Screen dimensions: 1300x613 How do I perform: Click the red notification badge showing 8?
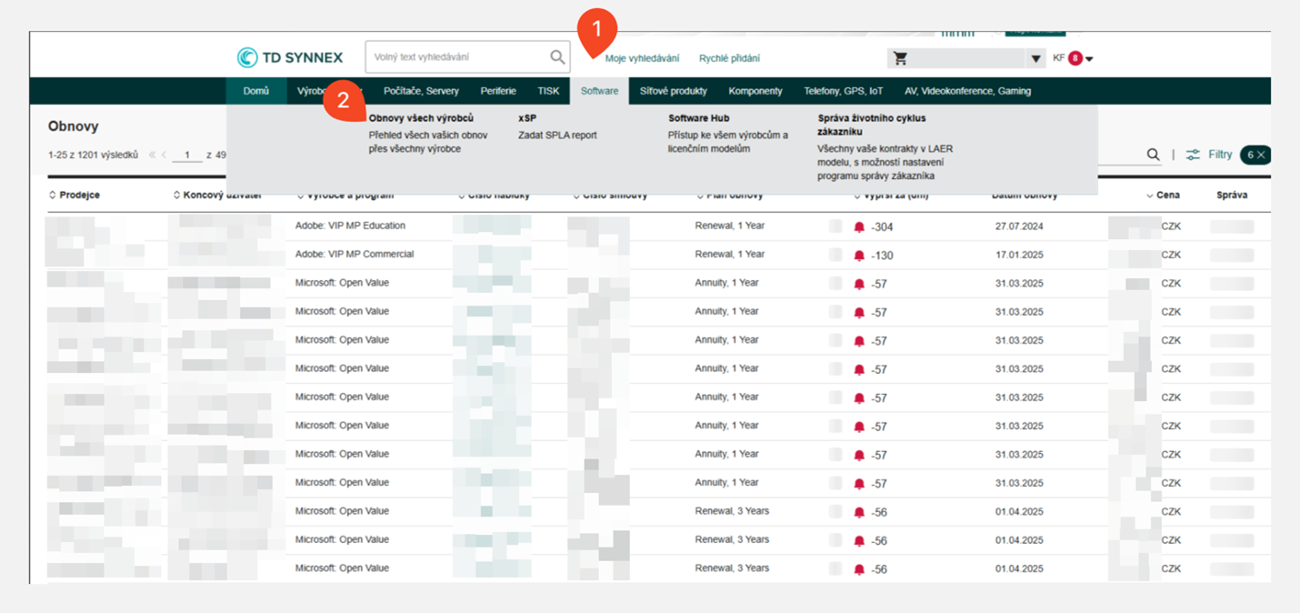coord(1075,58)
